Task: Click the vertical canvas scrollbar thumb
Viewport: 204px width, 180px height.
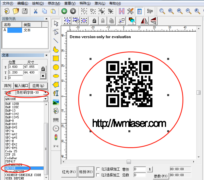Action: coord(199,93)
